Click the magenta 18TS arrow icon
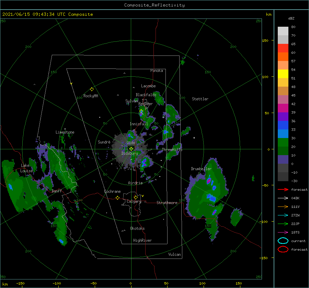 [x=283, y=233]
